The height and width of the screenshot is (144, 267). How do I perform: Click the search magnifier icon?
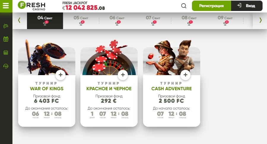pos(184,6)
